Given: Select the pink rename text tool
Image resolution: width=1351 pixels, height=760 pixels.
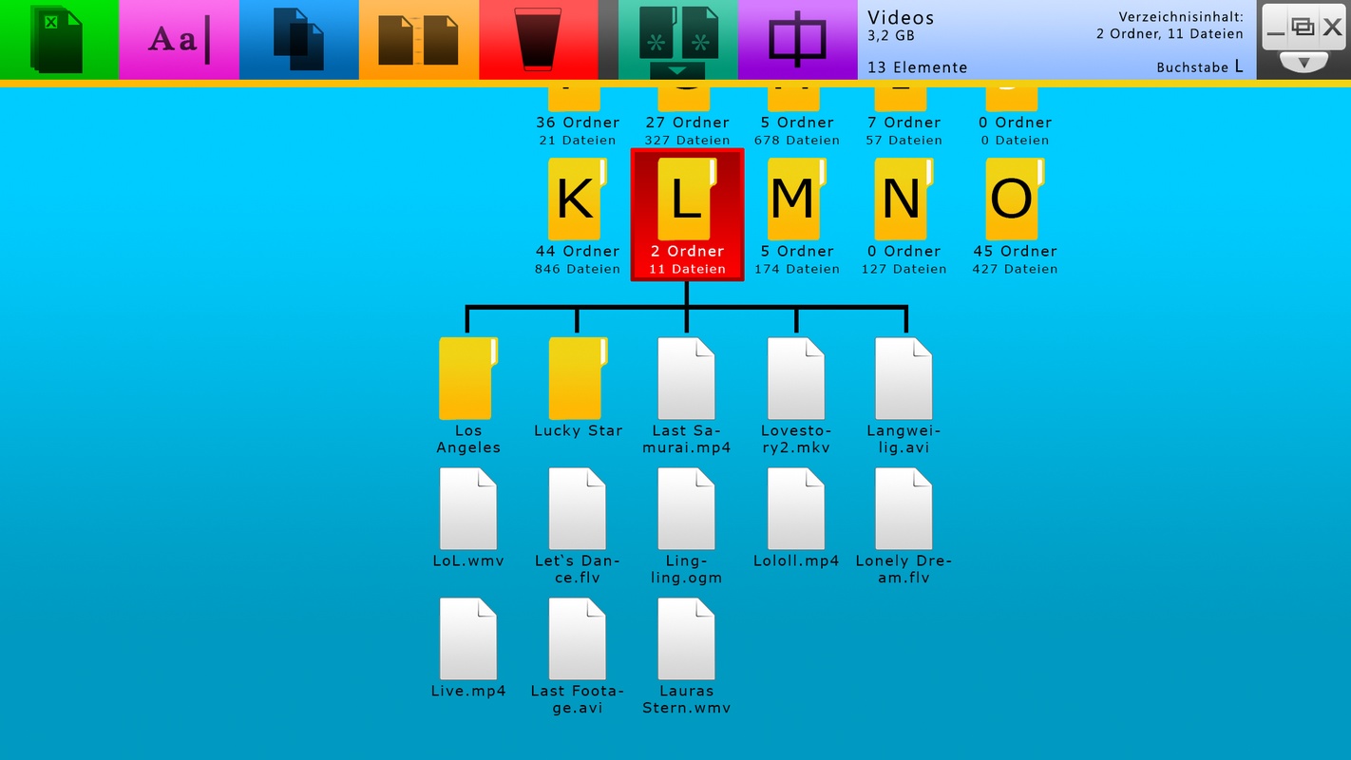Looking at the screenshot, I should tap(179, 40).
